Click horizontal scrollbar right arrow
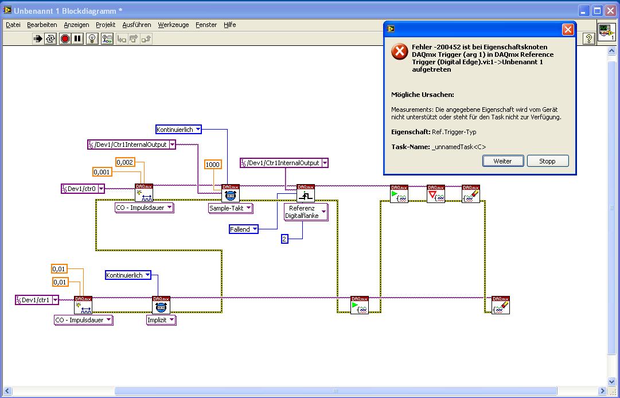The image size is (620, 398). pos(602,391)
